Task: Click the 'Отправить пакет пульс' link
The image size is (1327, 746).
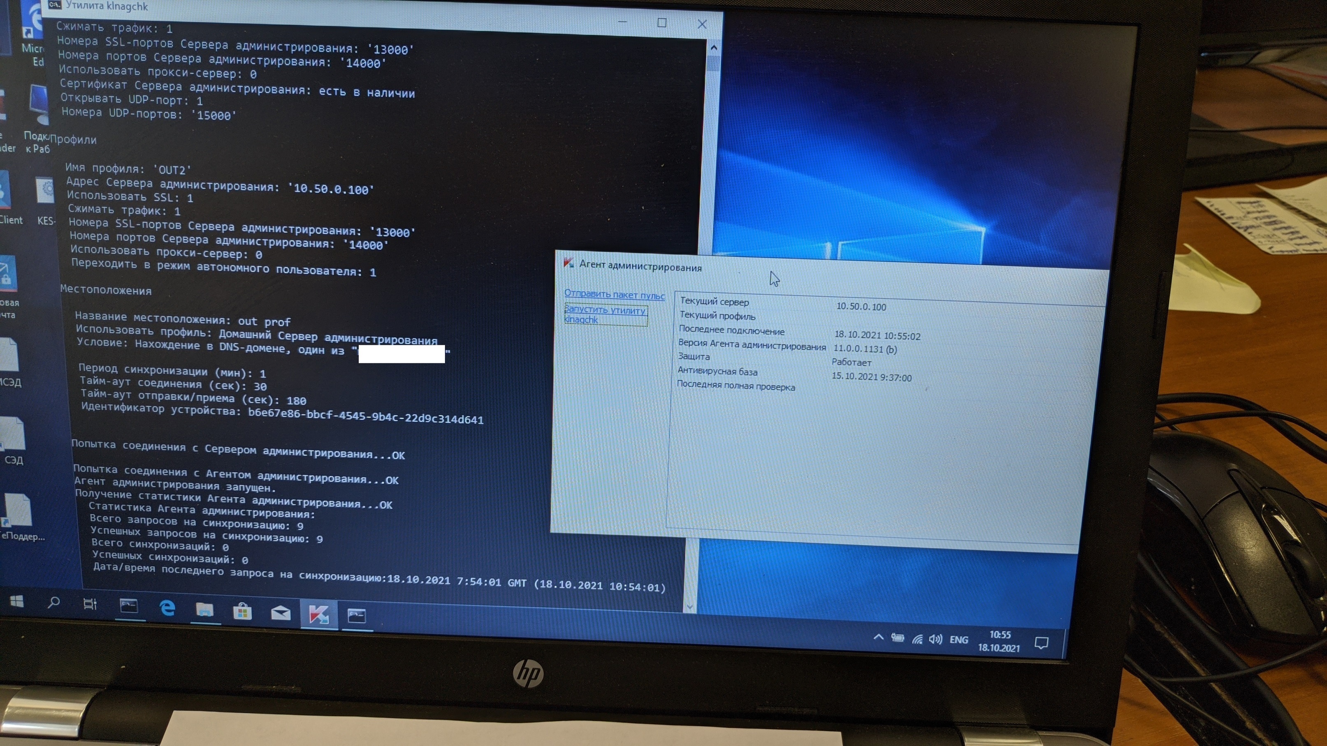Action: 614,294
